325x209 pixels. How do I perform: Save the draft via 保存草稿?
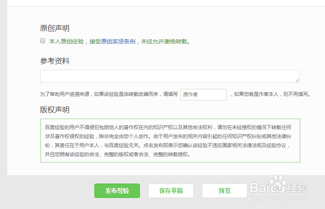click(x=171, y=191)
